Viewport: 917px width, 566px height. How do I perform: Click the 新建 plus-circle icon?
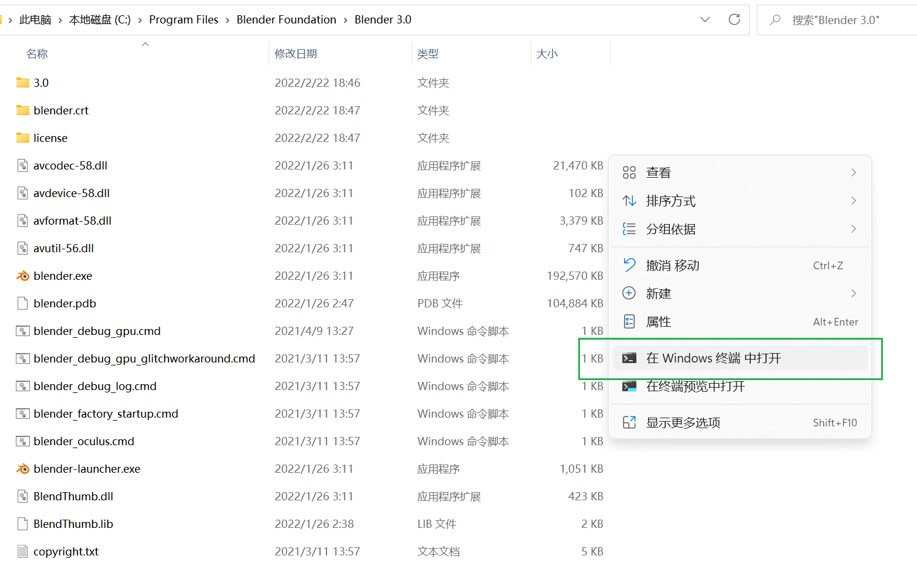[x=629, y=293]
